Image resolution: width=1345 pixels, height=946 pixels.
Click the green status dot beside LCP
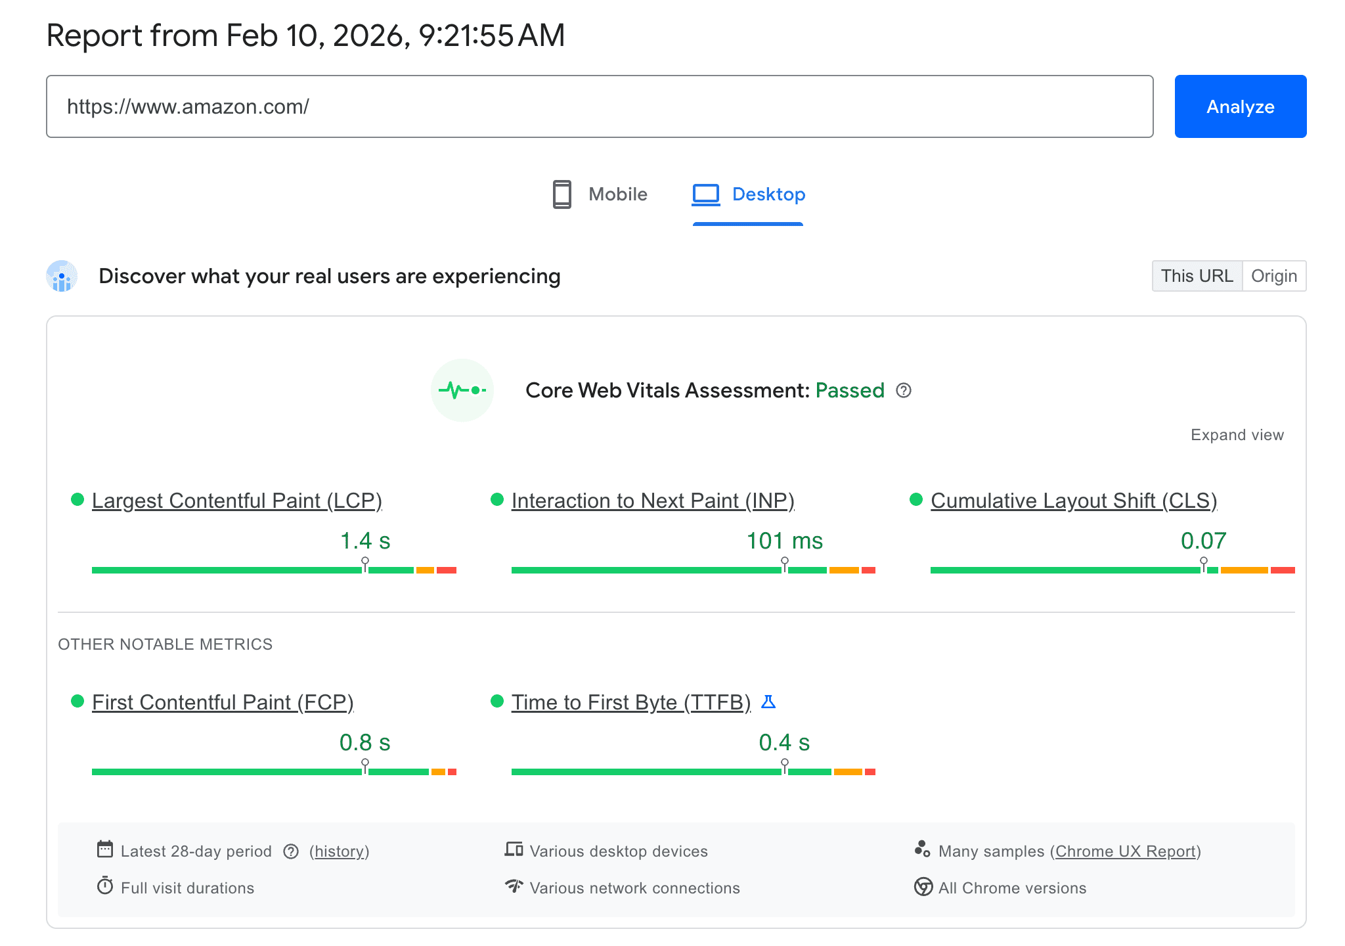pyautogui.click(x=77, y=499)
